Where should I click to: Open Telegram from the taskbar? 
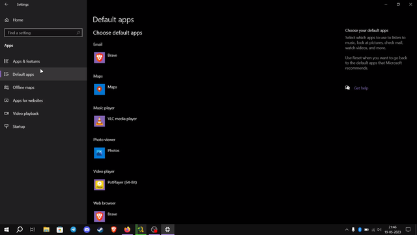point(74,229)
